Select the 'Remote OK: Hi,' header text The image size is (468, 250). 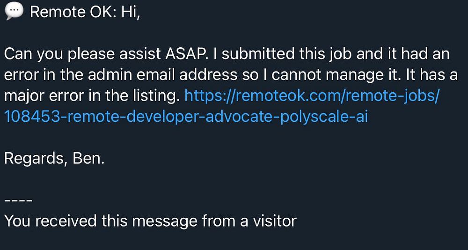click(x=85, y=13)
